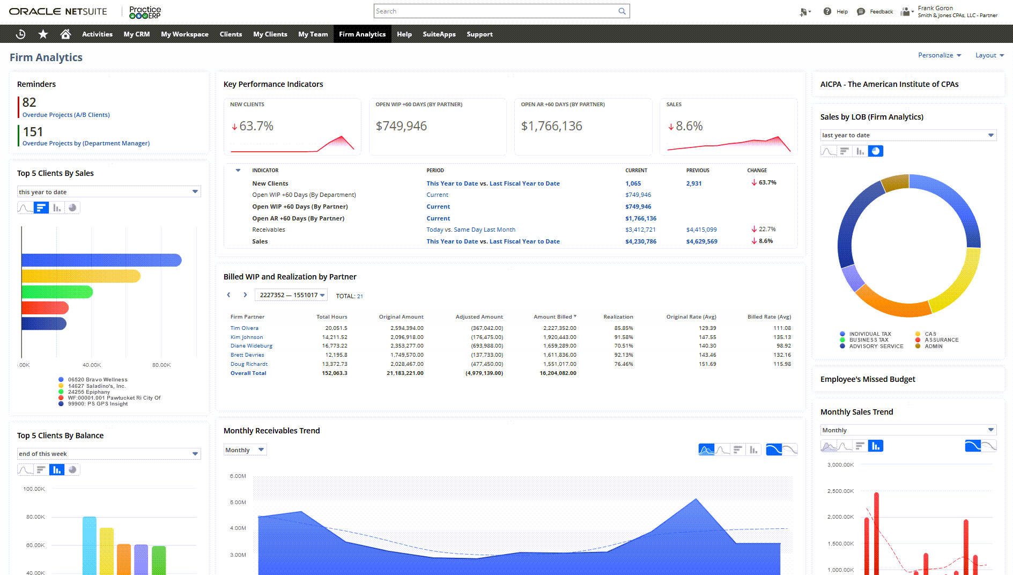Image resolution: width=1013 pixels, height=575 pixels.
Task: Click the Help question mark icon
Action: point(827,11)
